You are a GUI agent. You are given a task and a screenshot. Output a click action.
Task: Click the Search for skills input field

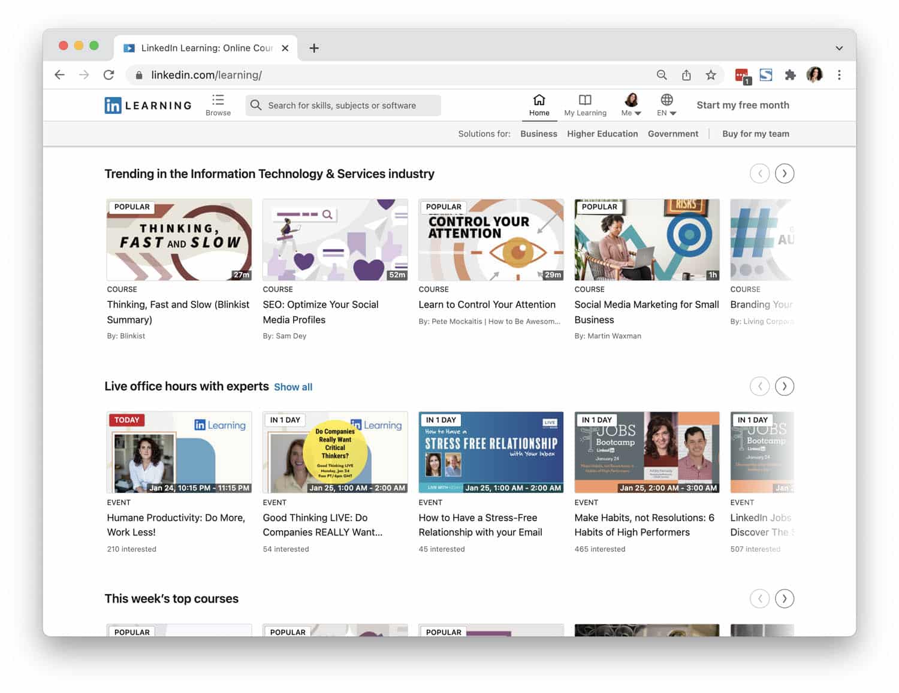343,105
